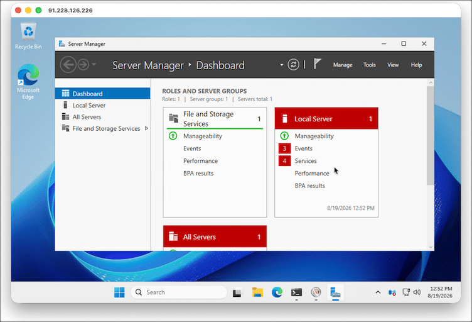Click the tray icon left of network
This screenshot has width=472, height=322.
392,292
